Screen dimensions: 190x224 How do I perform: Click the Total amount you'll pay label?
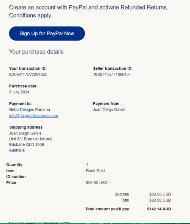coord(107,209)
